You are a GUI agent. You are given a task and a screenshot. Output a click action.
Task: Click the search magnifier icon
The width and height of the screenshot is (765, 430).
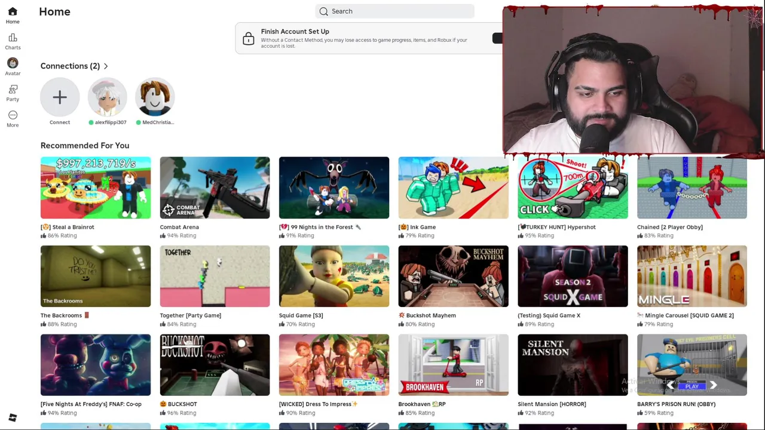pyautogui.click(x=324, y=11)
